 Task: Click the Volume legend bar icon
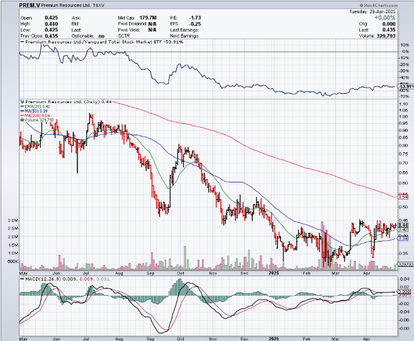[x=22, y=120]
